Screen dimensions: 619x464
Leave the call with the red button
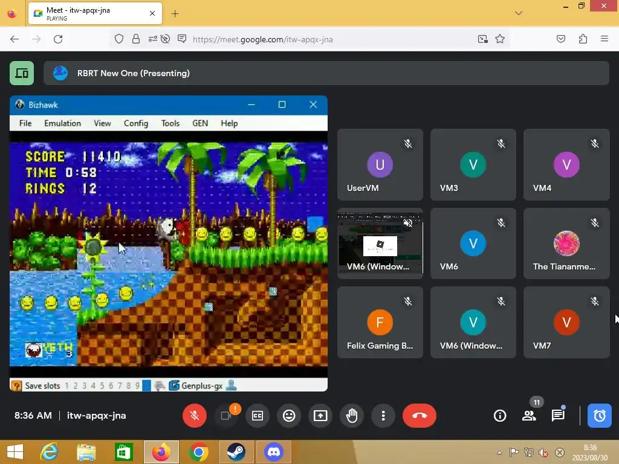(x=420, y=416)
